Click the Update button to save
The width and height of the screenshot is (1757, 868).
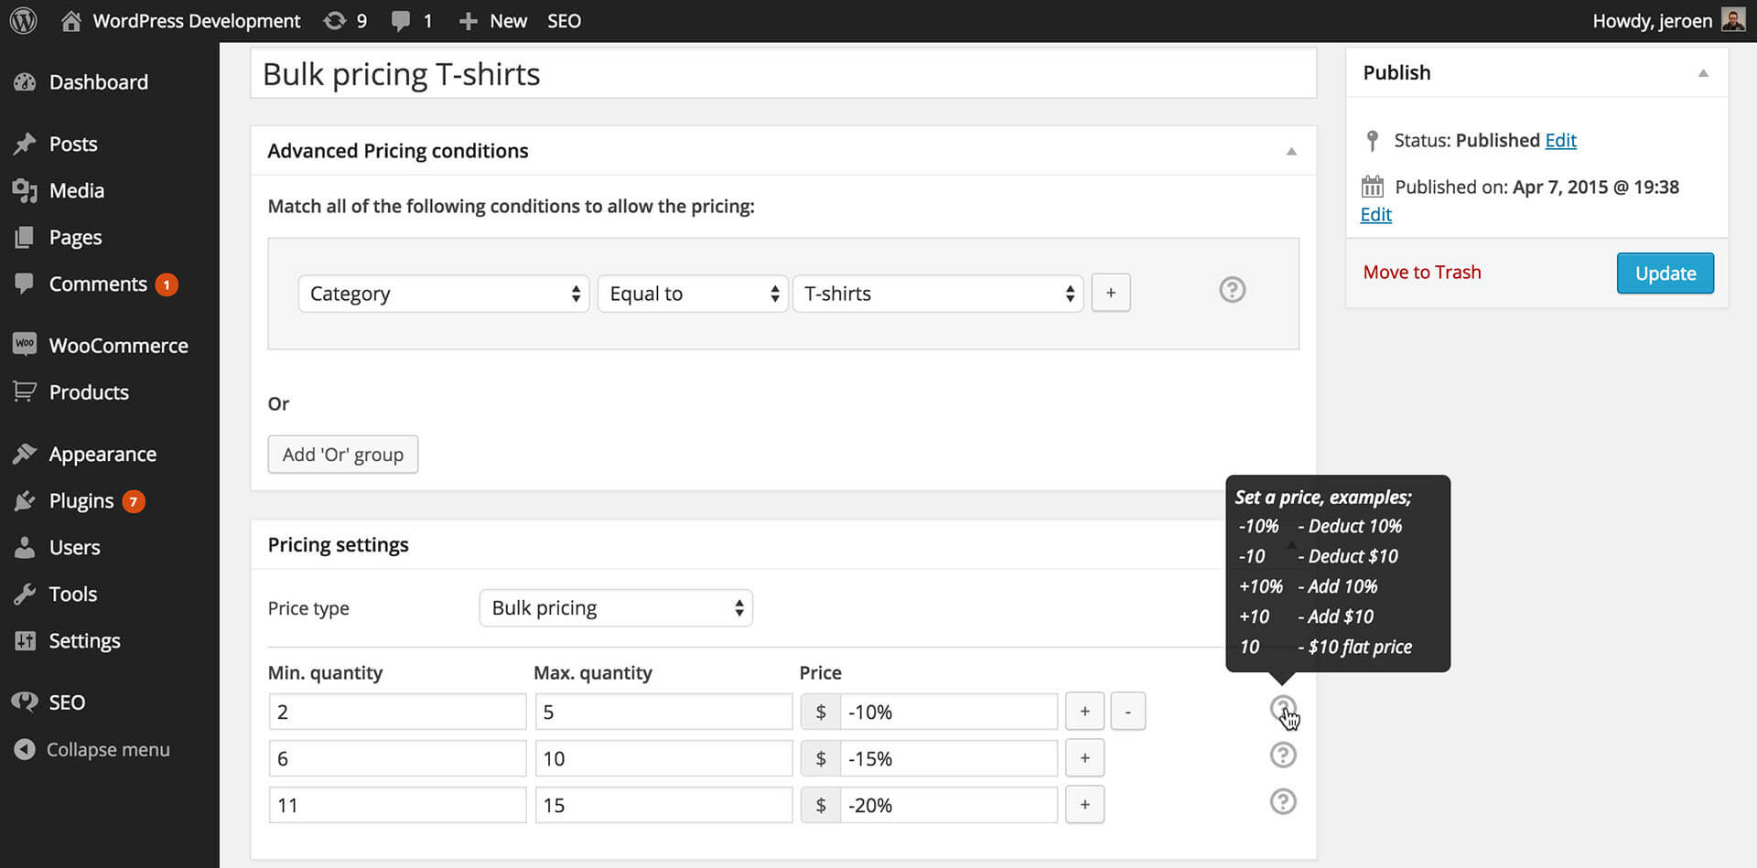click(1665, 273)
